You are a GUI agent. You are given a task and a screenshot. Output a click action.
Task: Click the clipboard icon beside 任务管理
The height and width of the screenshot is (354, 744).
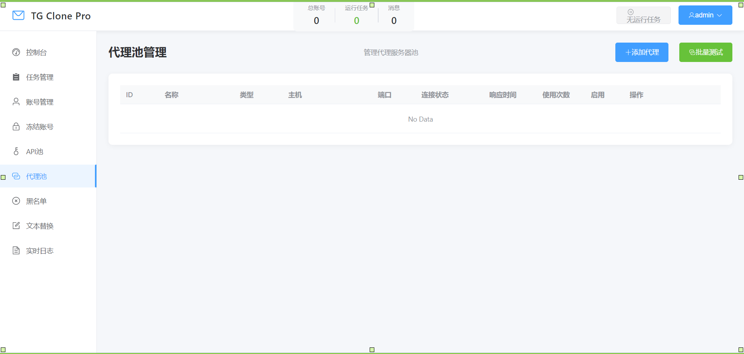click(x=16, y=77)
